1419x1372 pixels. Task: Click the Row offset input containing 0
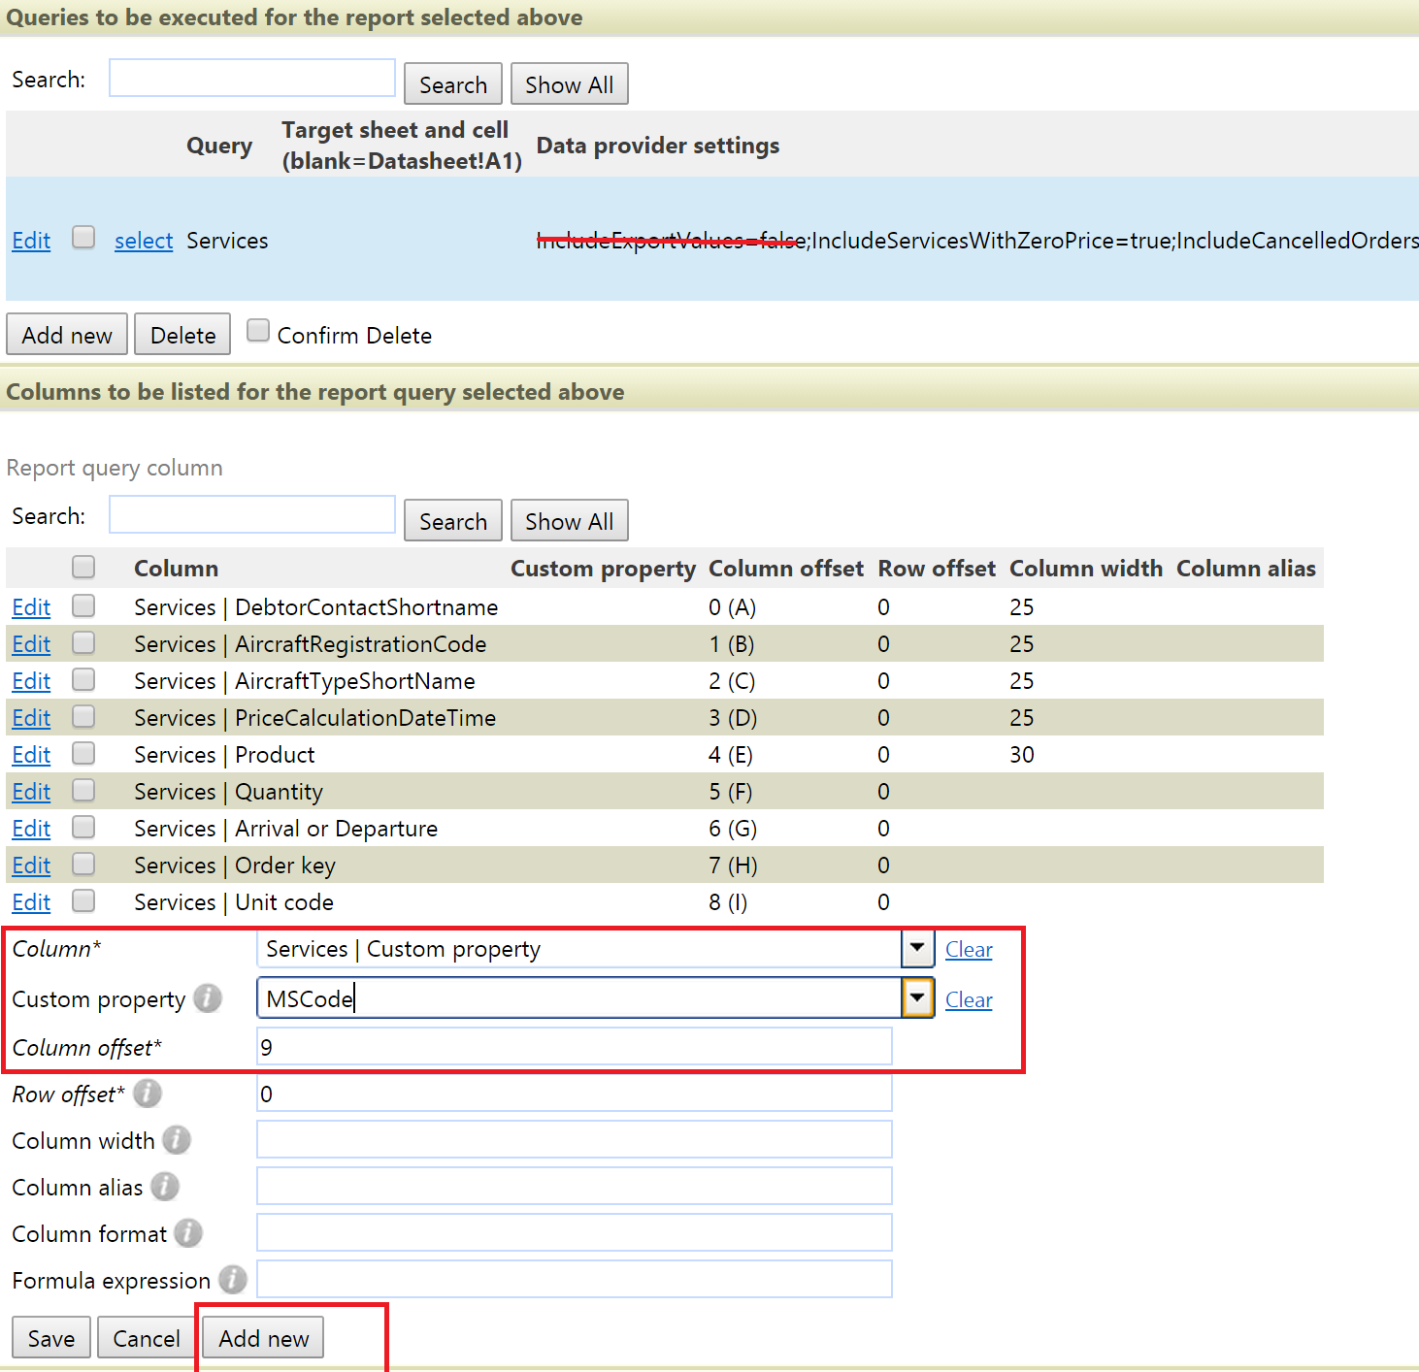[x=573, y=1093]
